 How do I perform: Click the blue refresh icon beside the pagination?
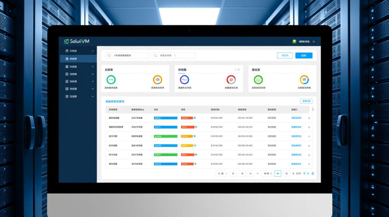click(313, 173)
